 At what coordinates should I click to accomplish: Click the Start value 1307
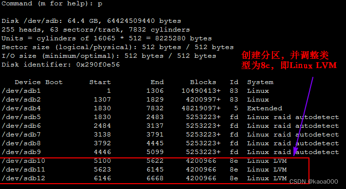point(102,100)
